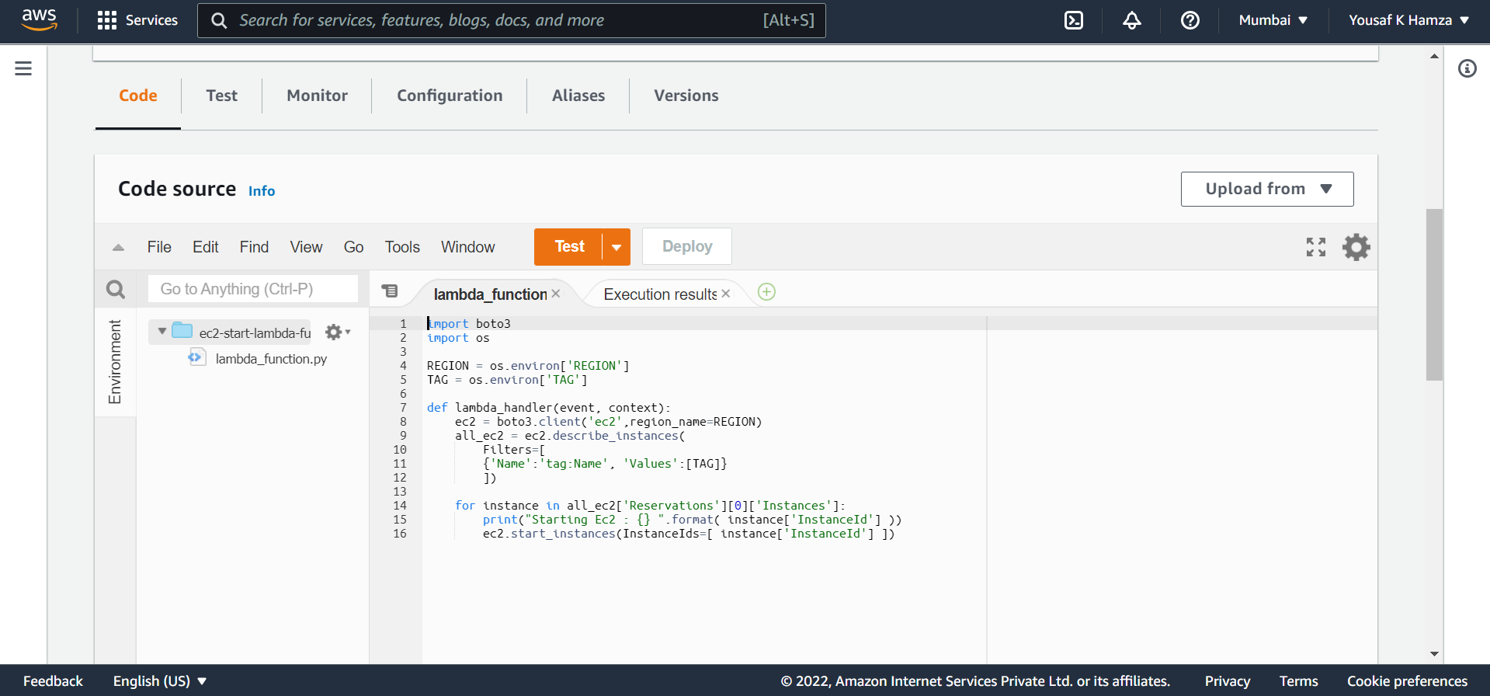Switch to the Configuration tab
Screen dimensions: 1490x696
pos(450,96)
